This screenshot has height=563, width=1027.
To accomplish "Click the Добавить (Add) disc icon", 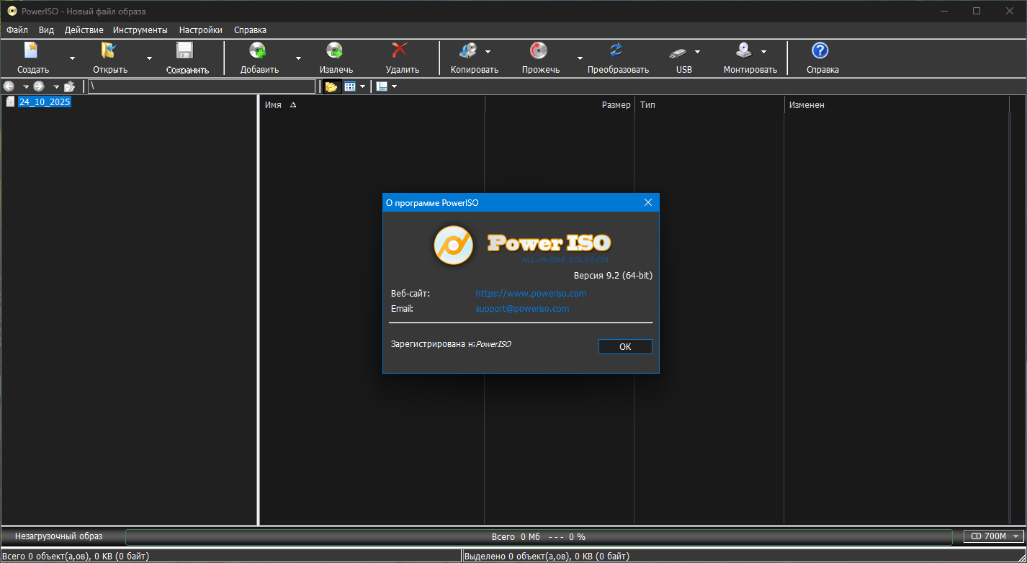I will point(259,50).
